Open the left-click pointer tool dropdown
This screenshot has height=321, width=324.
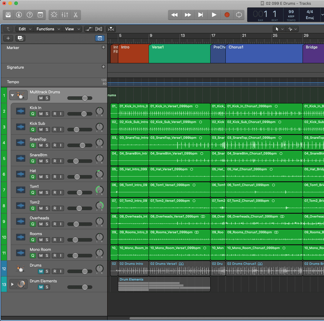click(279, 29)
